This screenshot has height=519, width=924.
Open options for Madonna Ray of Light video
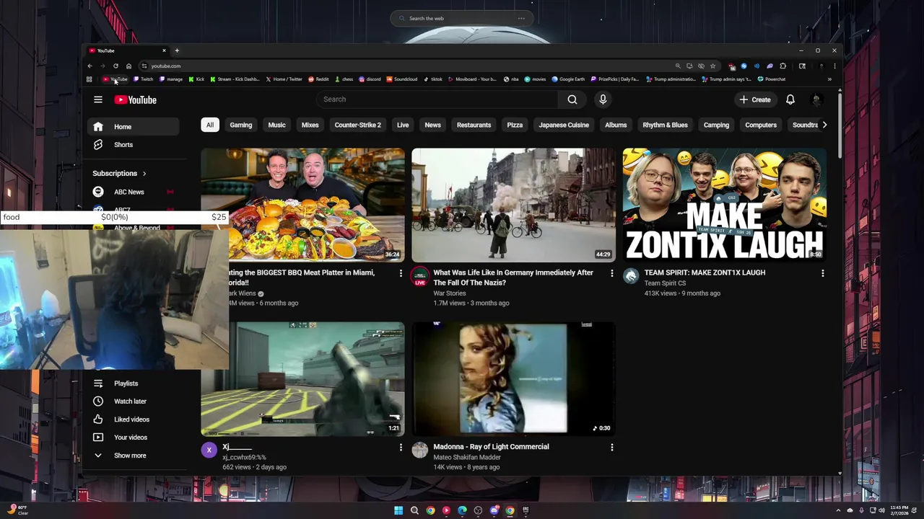611,447
